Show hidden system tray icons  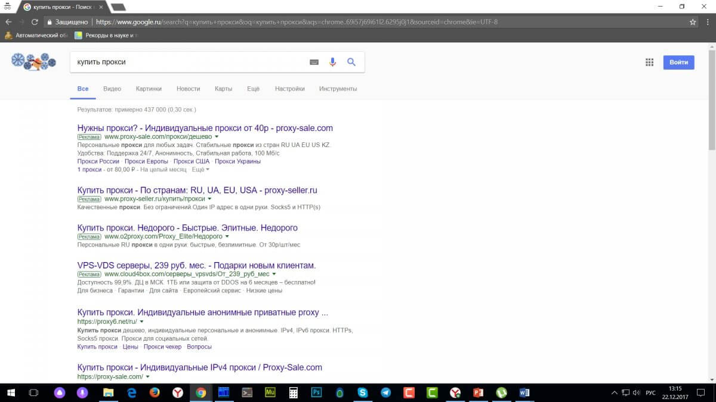click(x=615, y=393)
